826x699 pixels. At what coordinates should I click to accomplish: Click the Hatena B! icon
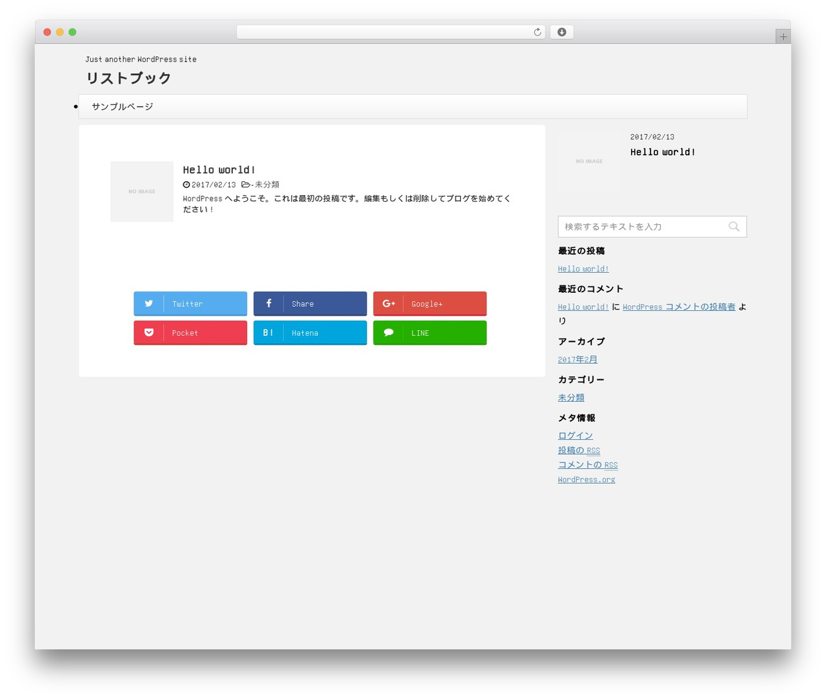pyautogui.click(x=268, y=333)
